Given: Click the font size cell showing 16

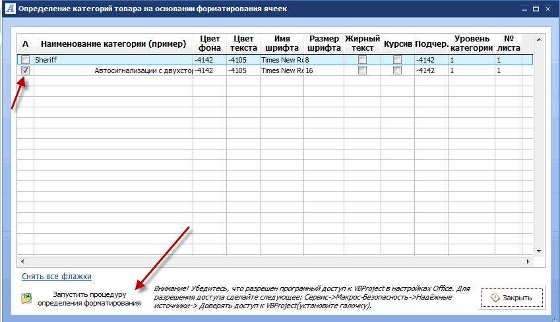Looking at the screenshot, I should 324,70.
